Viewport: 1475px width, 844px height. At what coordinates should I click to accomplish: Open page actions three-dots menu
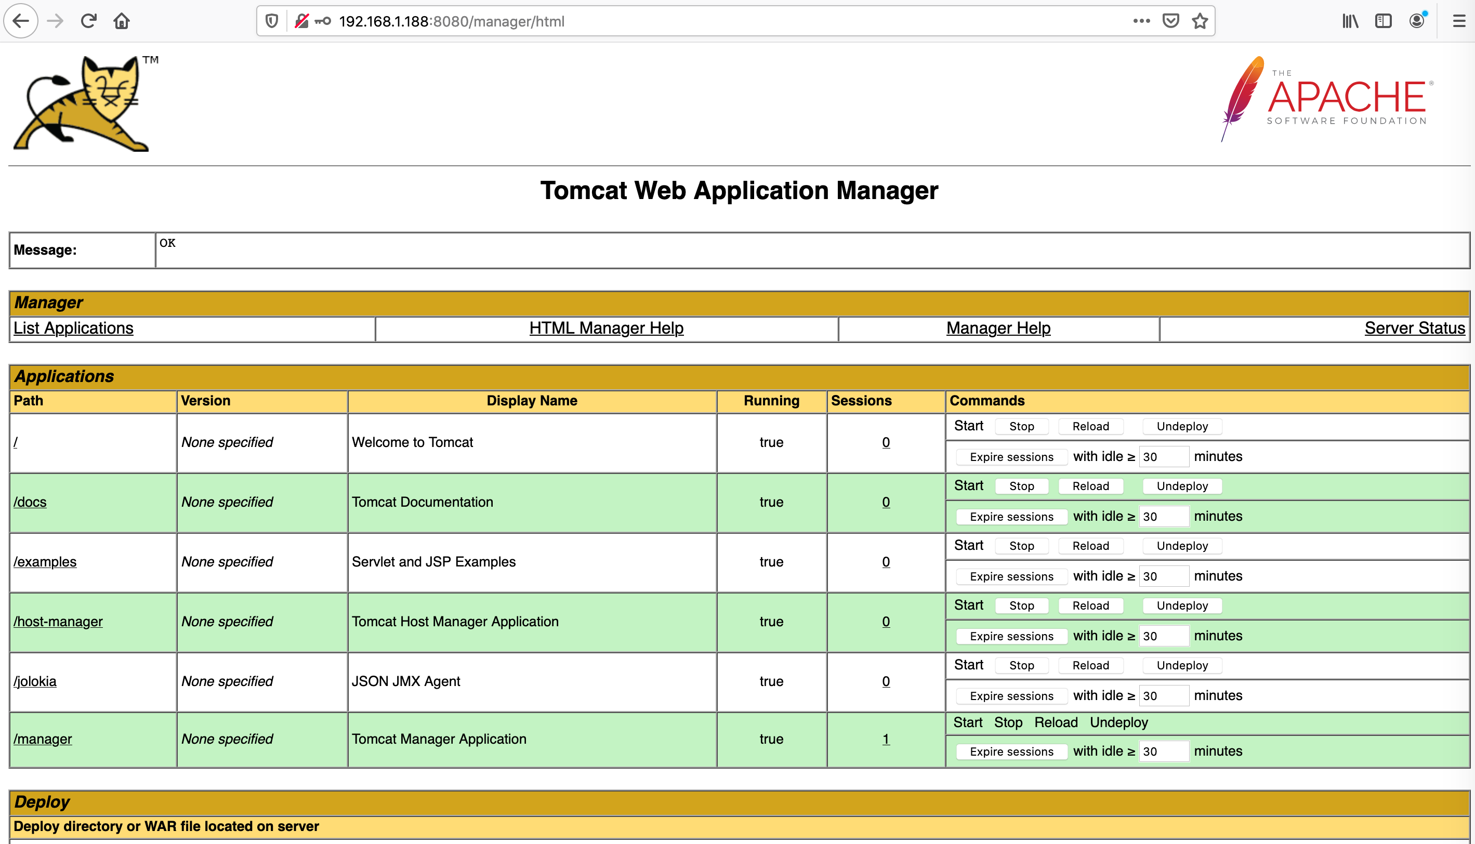1141,21
